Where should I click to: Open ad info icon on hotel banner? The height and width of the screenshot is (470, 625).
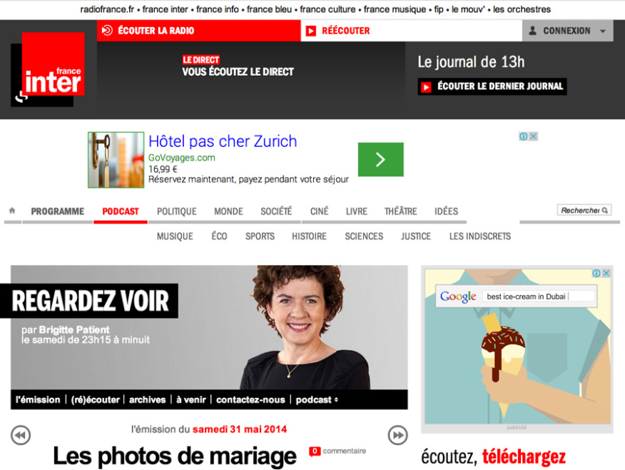524,136
